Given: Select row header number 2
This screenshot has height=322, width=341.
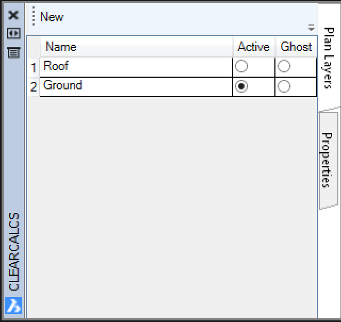Looking at the screenshot, I should (x=34, y=87).
